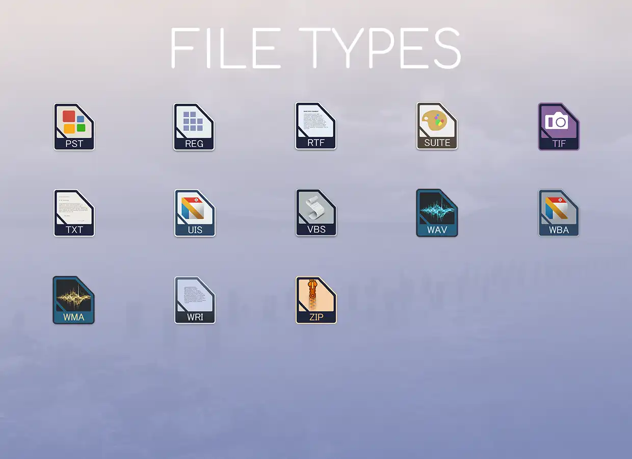
Task: Select the WMA audio file icon
Action: click(73, 300)
